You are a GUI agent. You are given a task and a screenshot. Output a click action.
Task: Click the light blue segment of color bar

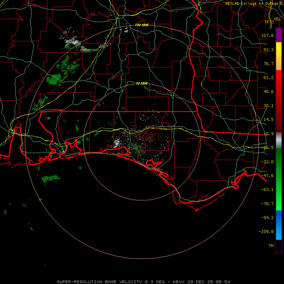279,225
